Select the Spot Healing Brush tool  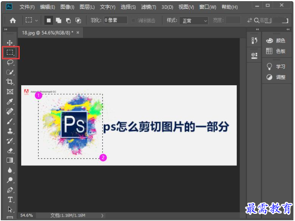10,111
